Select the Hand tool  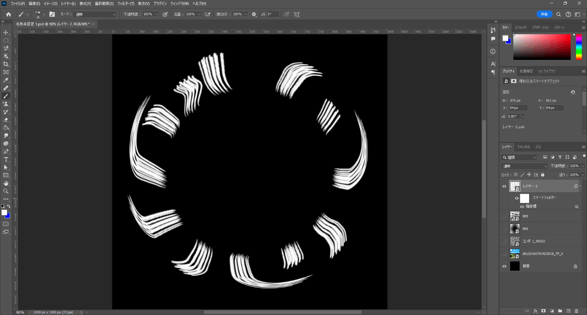(x=6, y=183)
